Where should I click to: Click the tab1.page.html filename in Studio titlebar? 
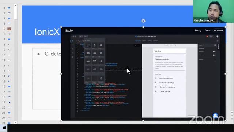pos(152,36)
